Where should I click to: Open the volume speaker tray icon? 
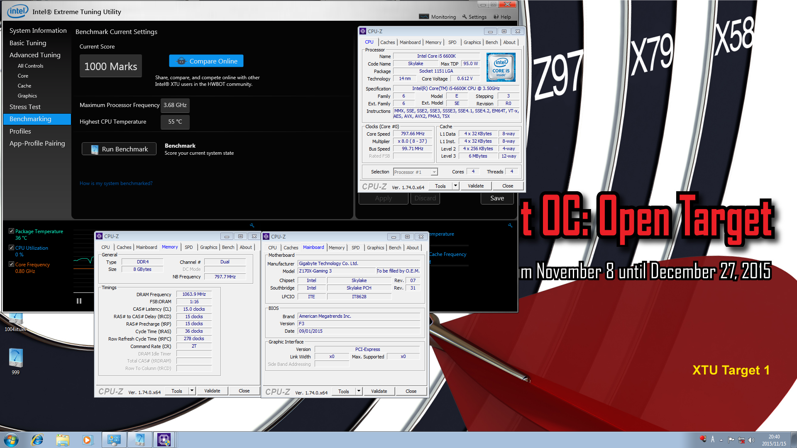tap(751, 440)
